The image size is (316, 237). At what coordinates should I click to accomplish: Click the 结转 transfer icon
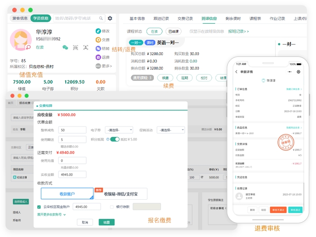(x=98, y=49)
